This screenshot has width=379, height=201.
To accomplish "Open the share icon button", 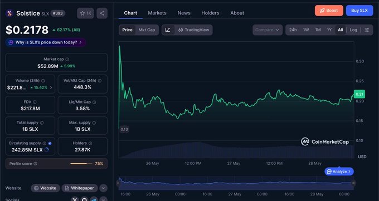I will [x=102, y=13].
